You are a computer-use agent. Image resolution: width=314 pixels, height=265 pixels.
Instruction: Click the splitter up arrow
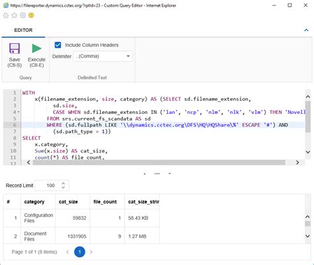pyautogui.click(x=144, y=174)
